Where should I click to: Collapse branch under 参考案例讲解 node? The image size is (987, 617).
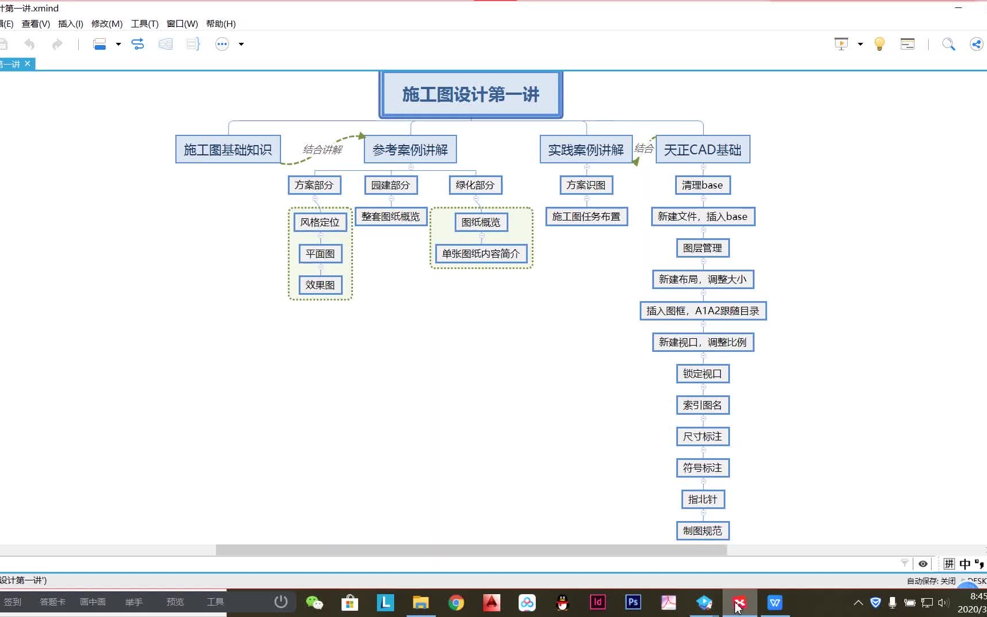(x=411, y=167)
